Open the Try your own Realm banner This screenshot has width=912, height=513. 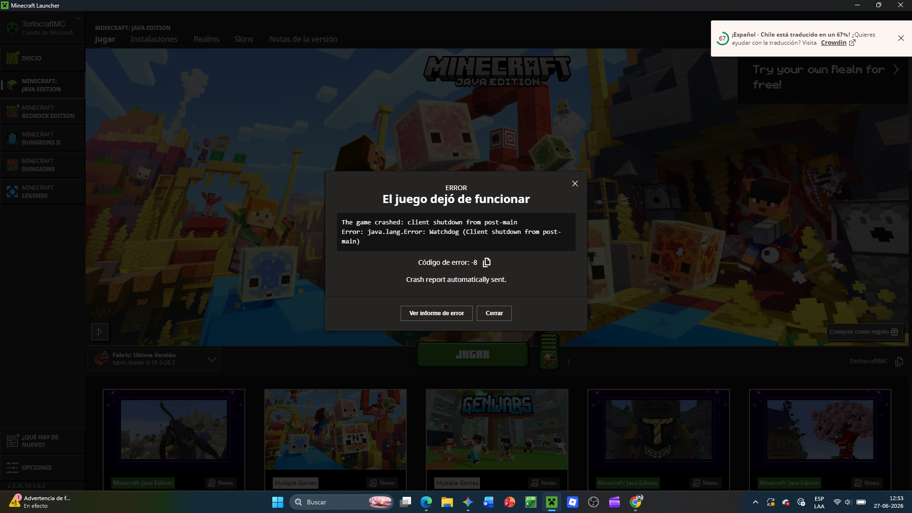pyautogui.click(x=823, y=77)
